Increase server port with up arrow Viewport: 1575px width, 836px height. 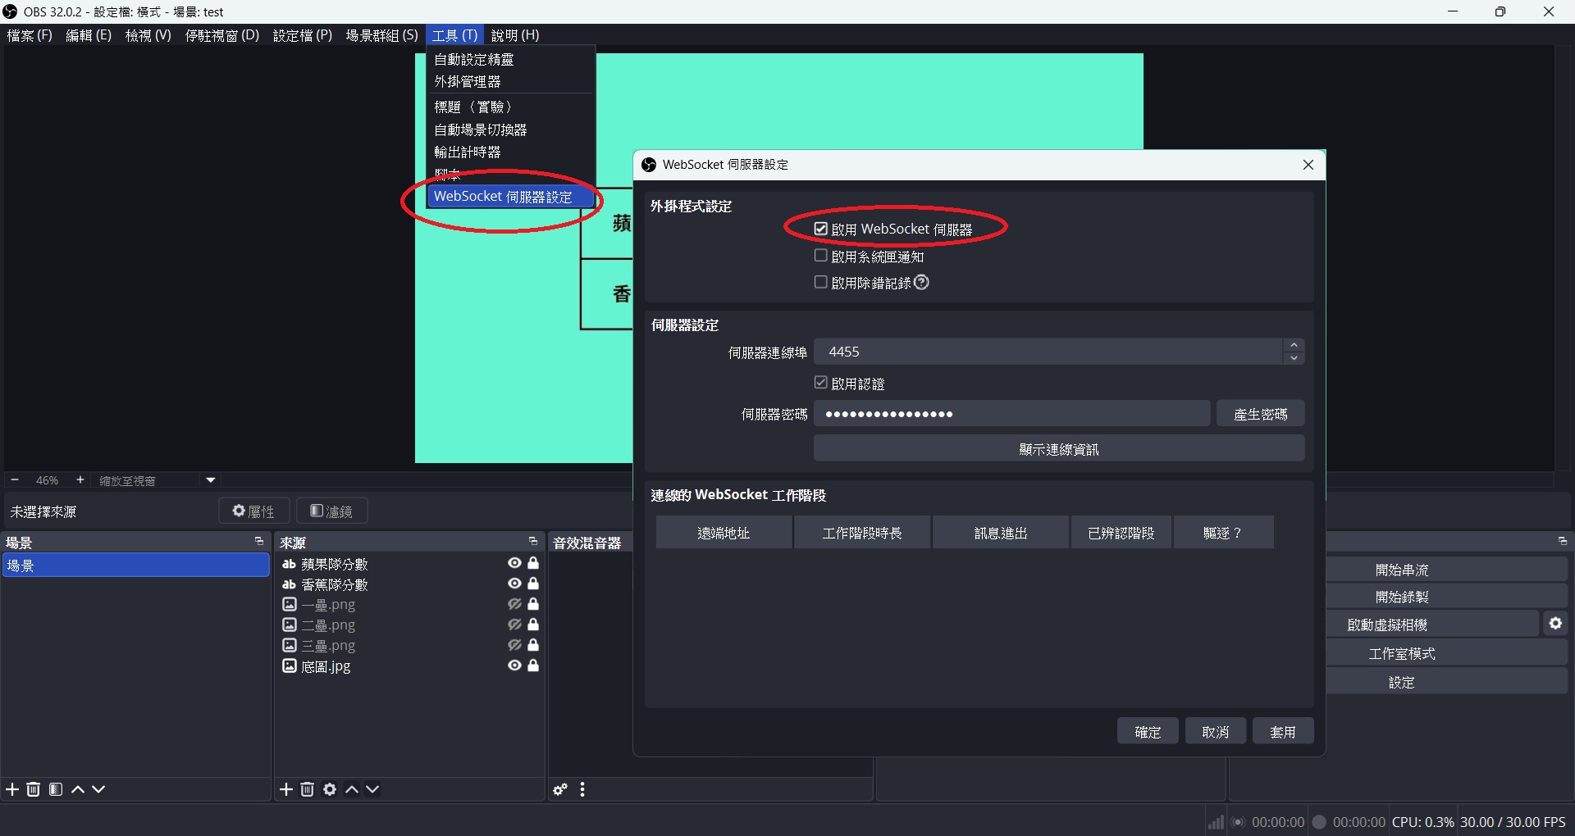(1294, 345)
